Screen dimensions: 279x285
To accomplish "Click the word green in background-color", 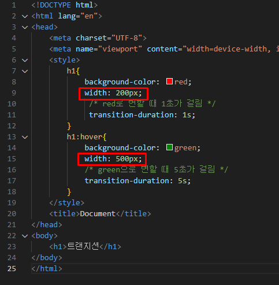I will (x=185, y=148).
